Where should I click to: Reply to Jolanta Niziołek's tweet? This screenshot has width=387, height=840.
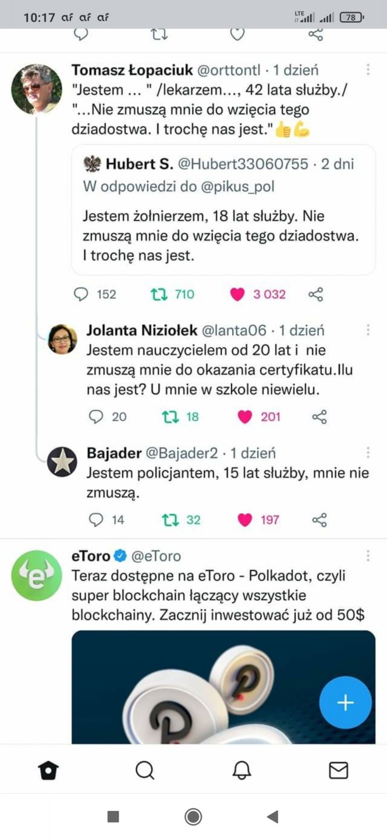(x=96, y=416)
